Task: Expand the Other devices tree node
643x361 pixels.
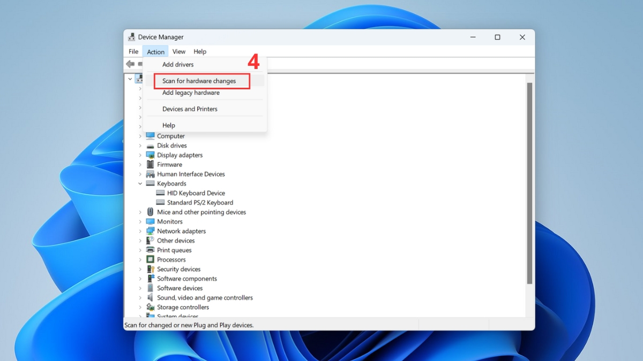Action: point(140,241)
